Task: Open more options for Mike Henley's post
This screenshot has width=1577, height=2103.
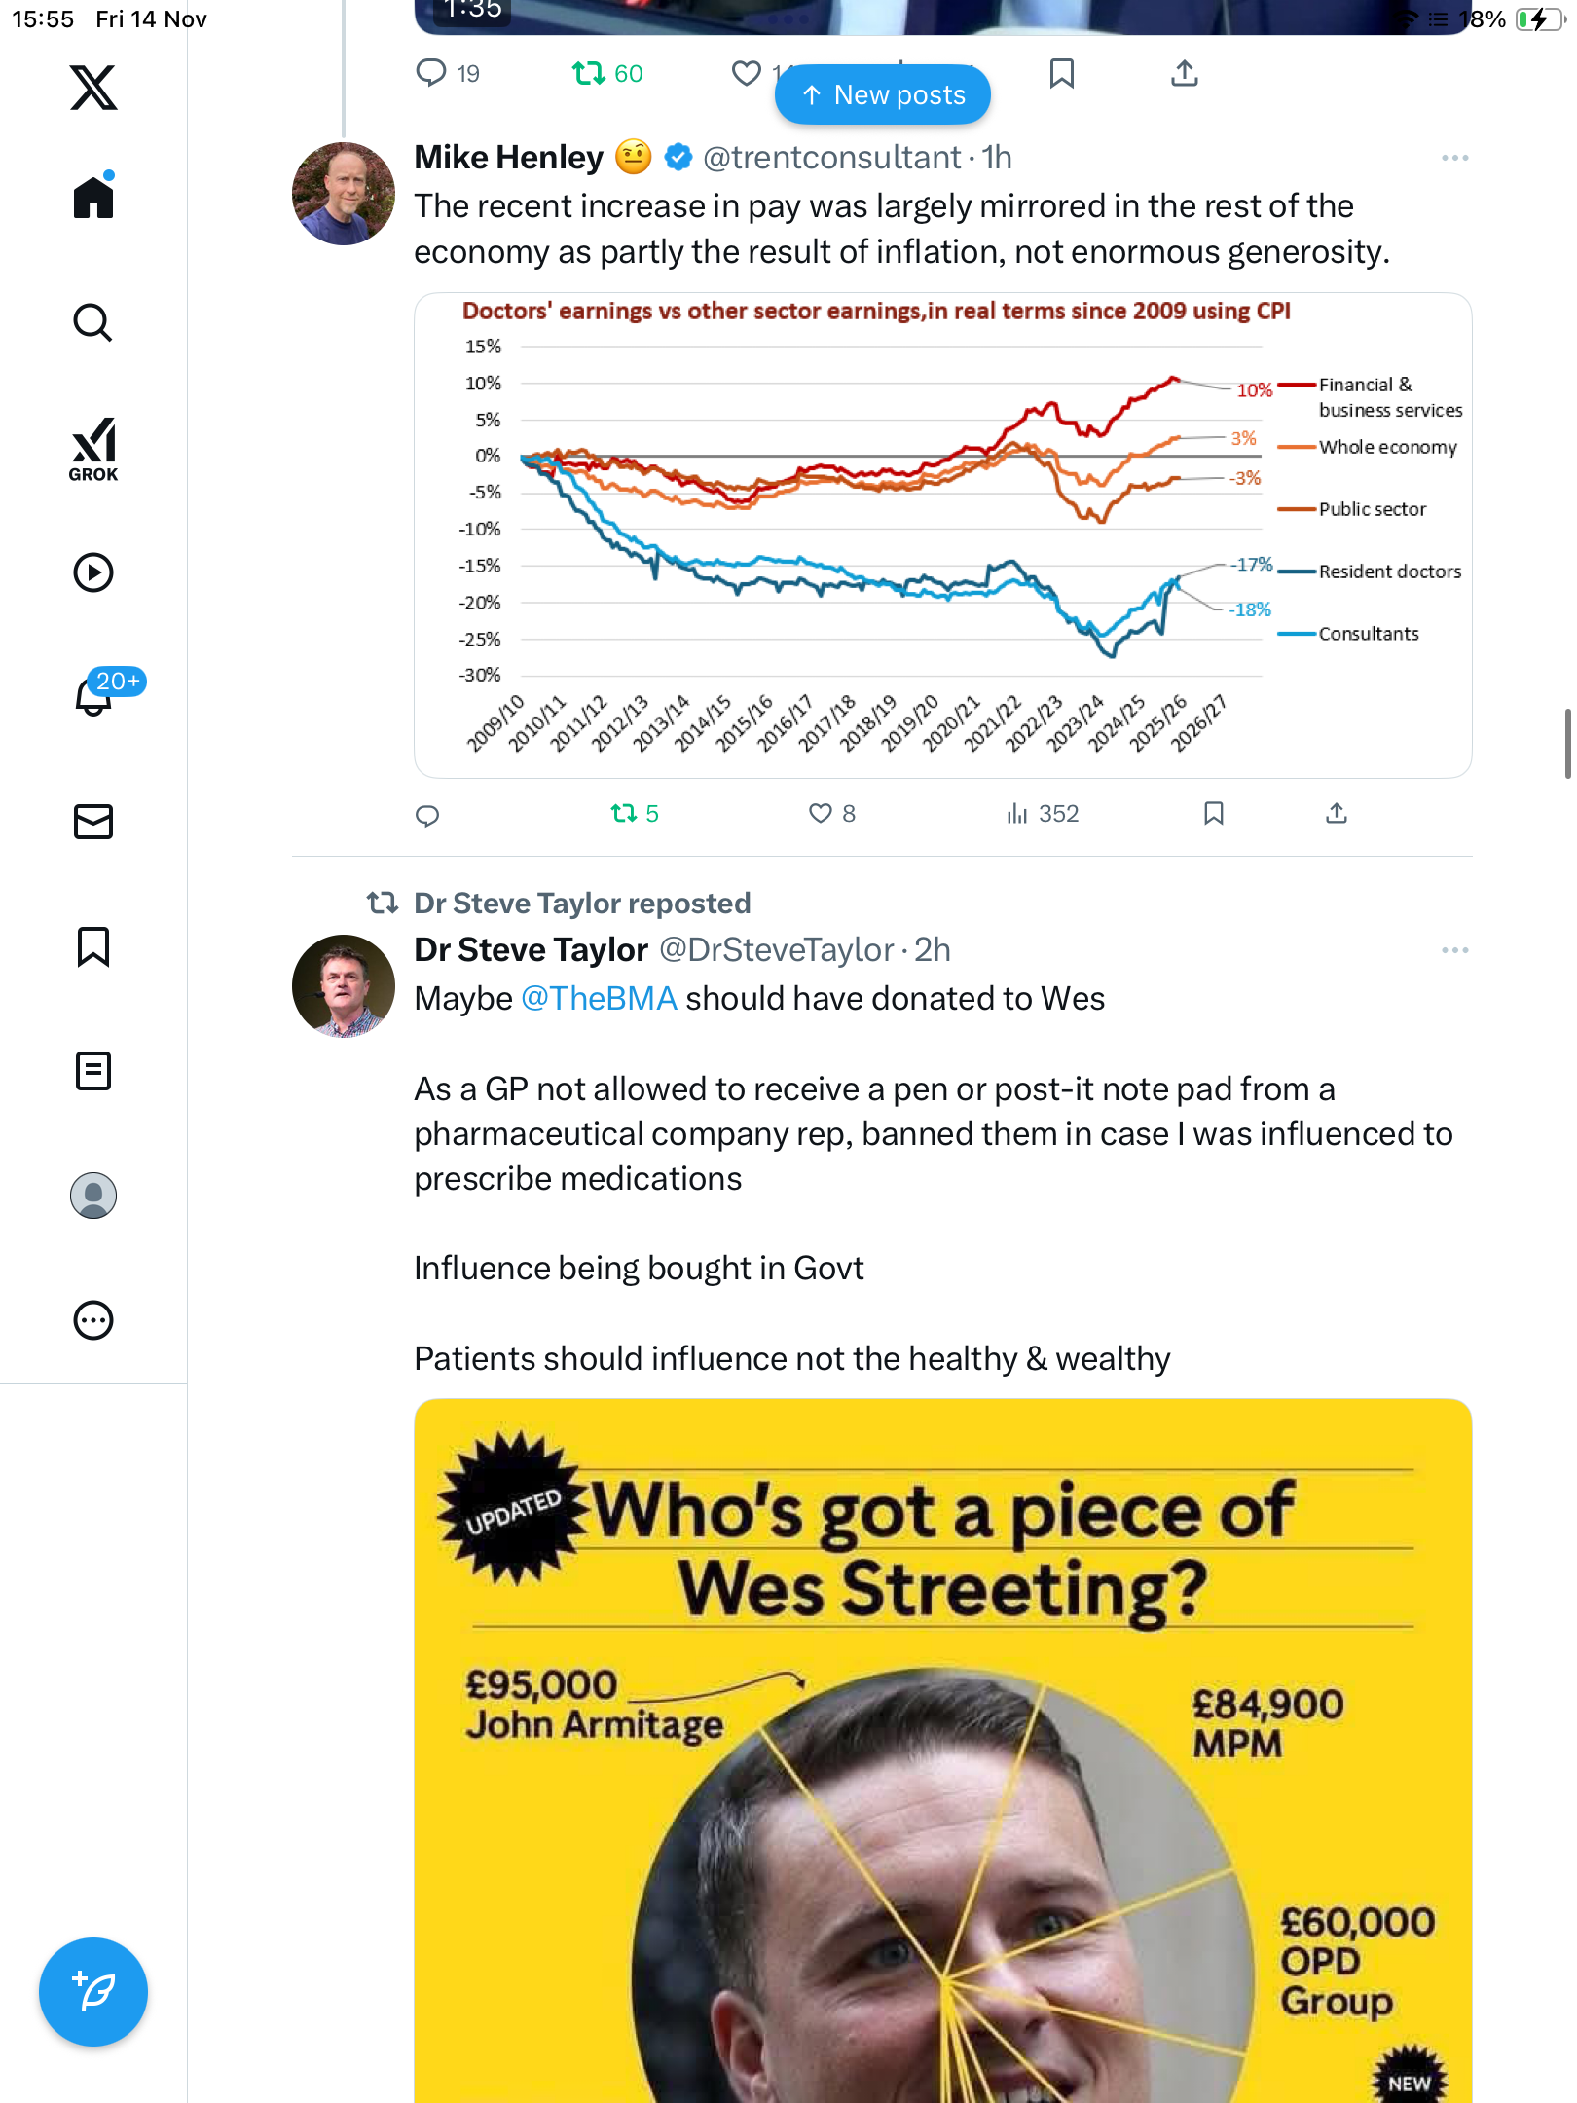Action: coord(1454,158)
